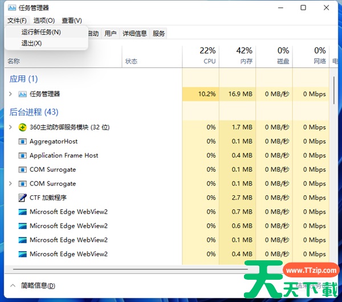The width and height of the screenshot is (342, 302).
Task: Open 查看(V) menu
Action: 72,21
